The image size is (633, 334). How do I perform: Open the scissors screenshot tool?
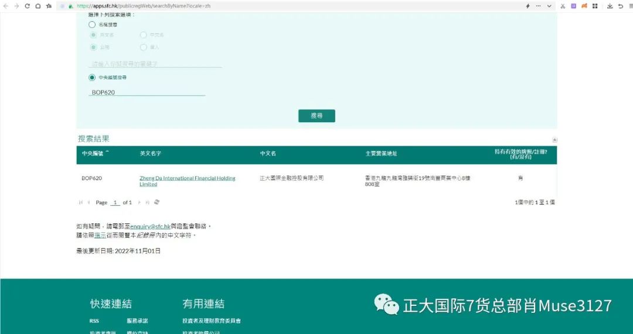point(563,6)
